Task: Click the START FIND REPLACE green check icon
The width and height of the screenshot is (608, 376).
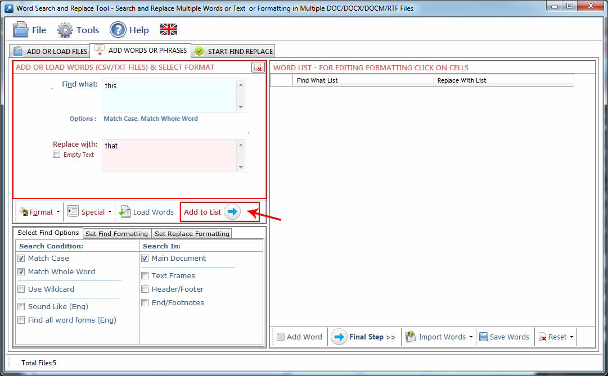Action: [199, 51]
